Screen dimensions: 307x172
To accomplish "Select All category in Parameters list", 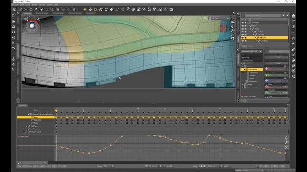I will pos(243,55).
